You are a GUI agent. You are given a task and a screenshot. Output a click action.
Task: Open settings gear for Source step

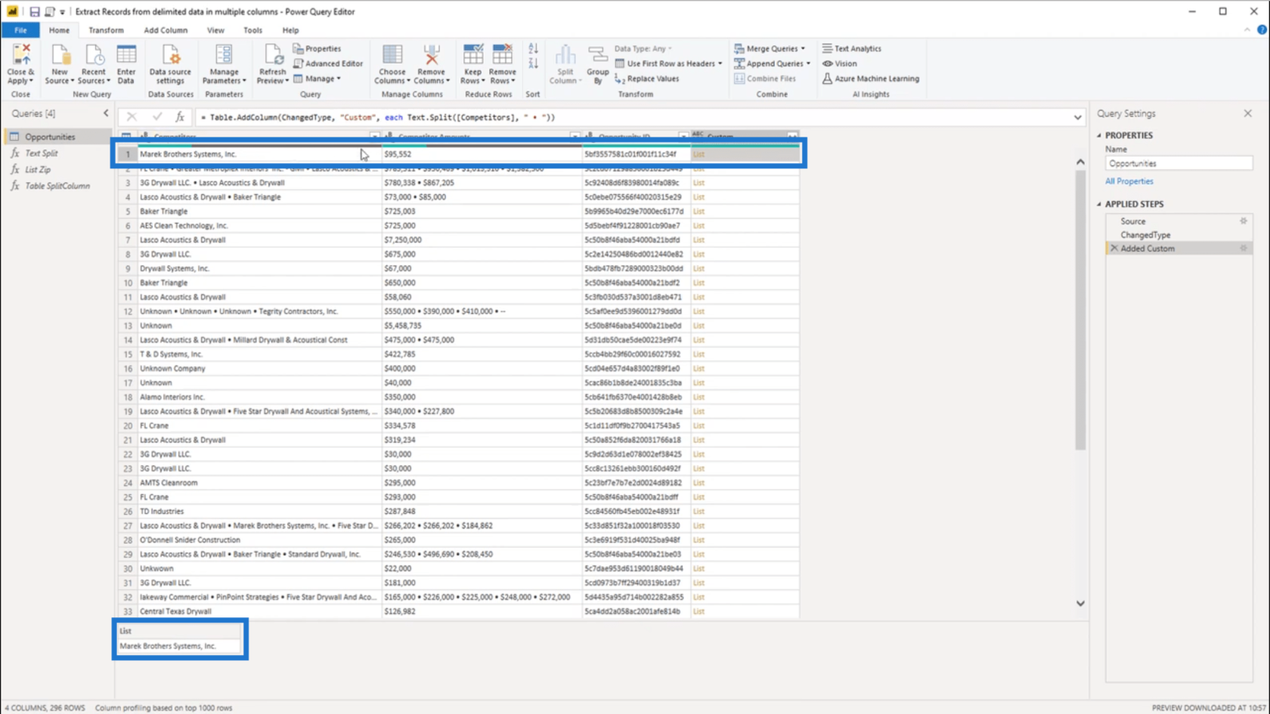[1244, 221]
